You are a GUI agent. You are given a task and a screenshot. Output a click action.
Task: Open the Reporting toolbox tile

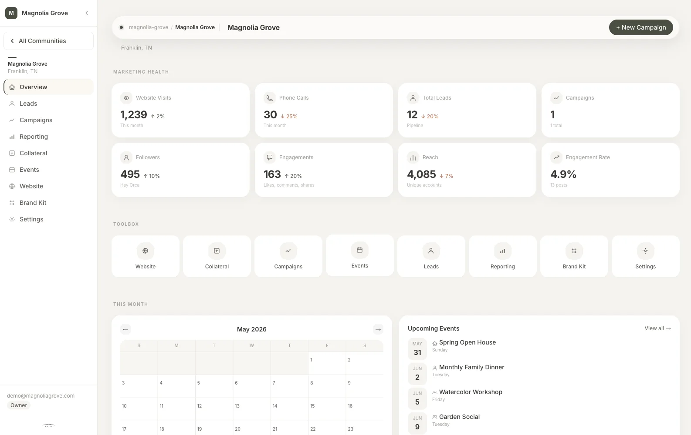point(503,256)
